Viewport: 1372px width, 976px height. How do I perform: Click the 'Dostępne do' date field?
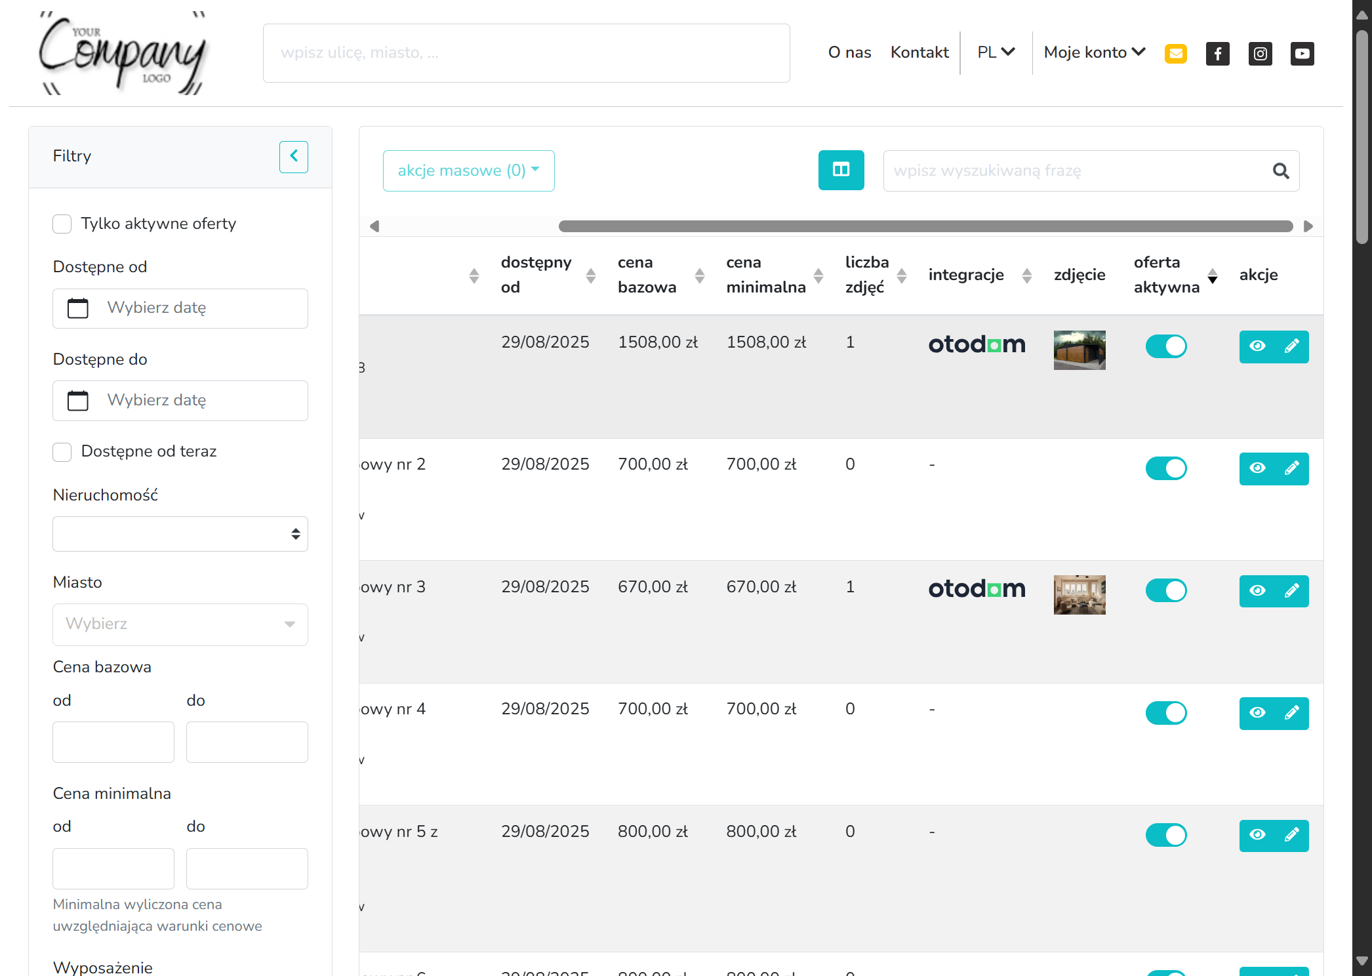click(x=180, y=401)
